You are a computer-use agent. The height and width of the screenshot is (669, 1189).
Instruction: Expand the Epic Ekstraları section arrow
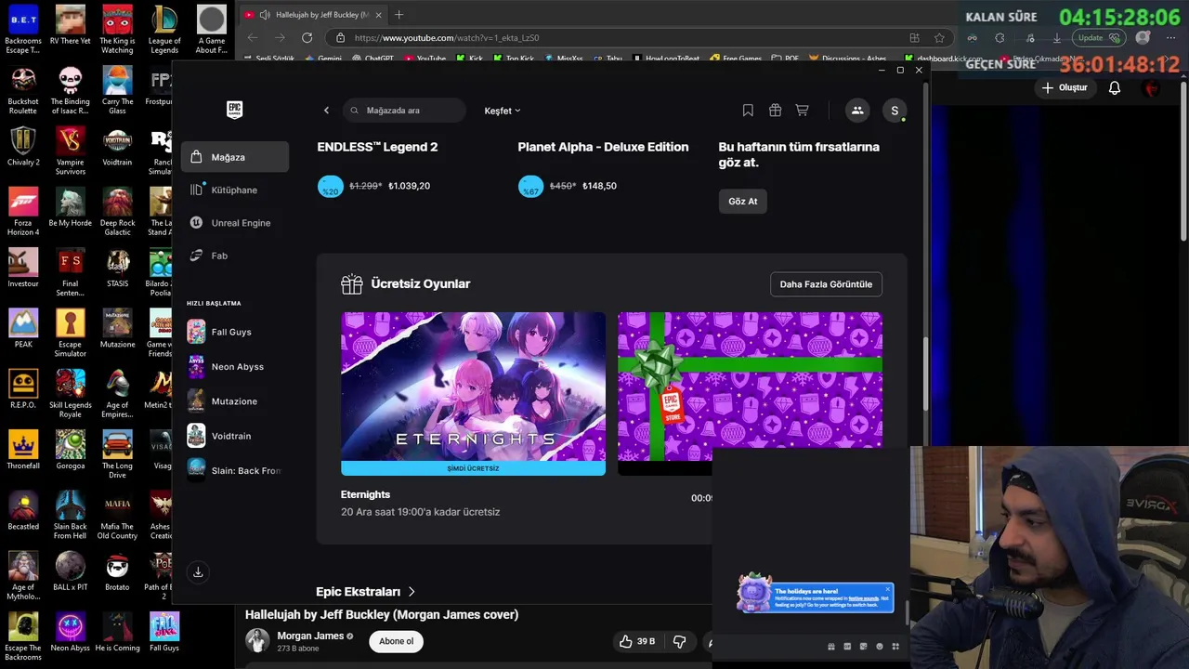point(412,591)
